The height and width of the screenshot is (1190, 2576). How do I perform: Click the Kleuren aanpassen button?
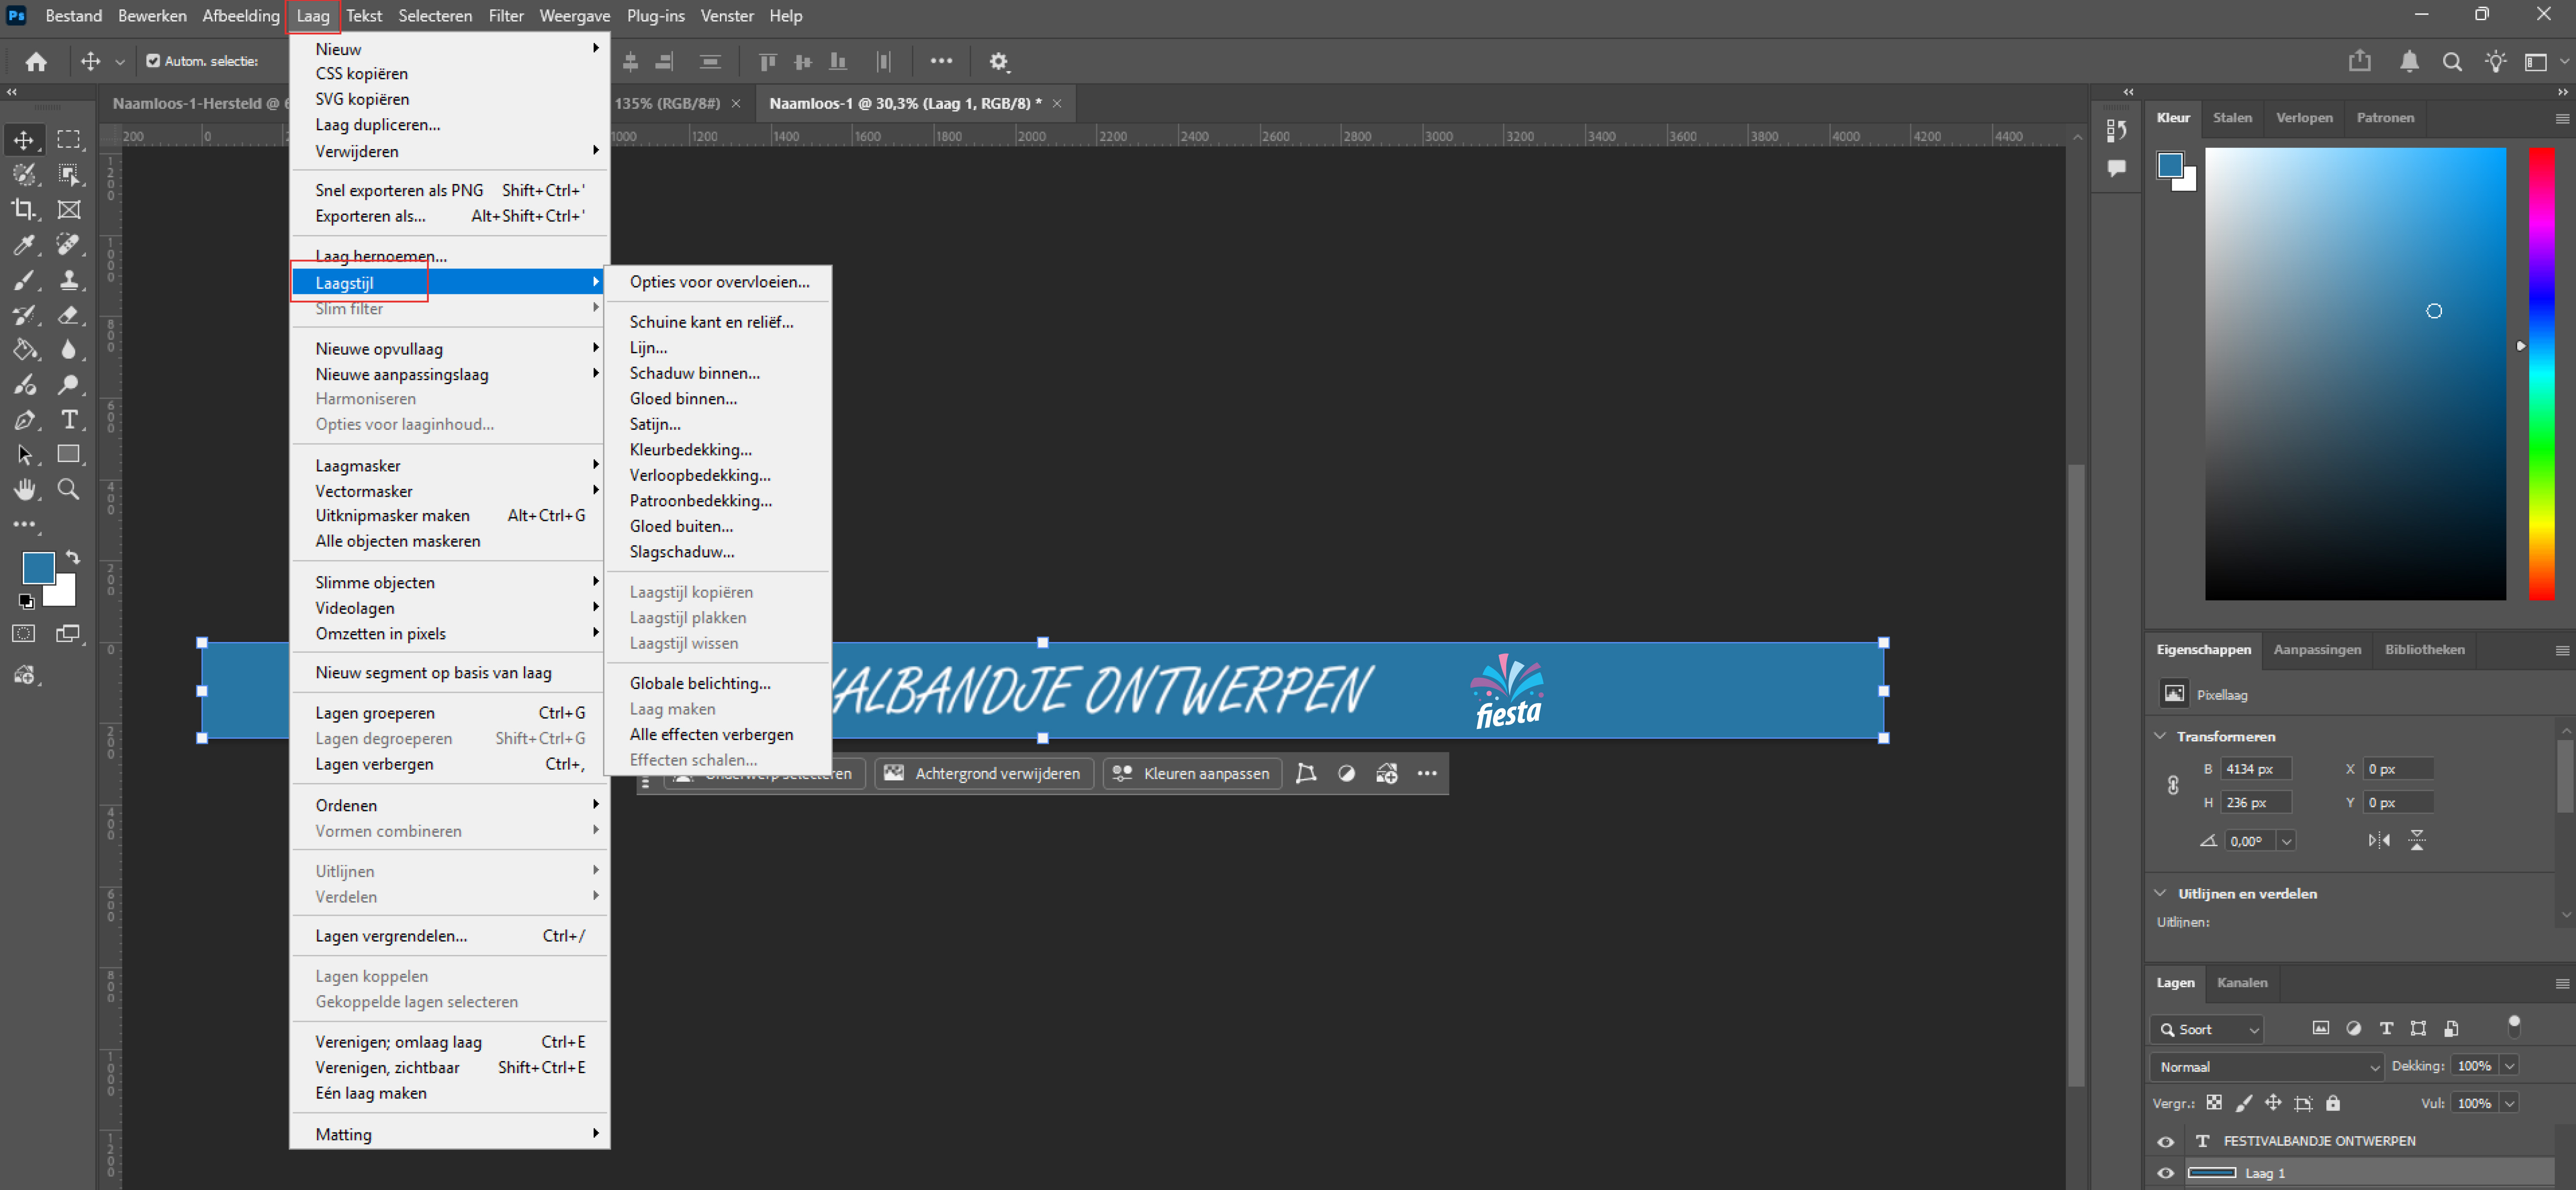tap(1192, 773)
